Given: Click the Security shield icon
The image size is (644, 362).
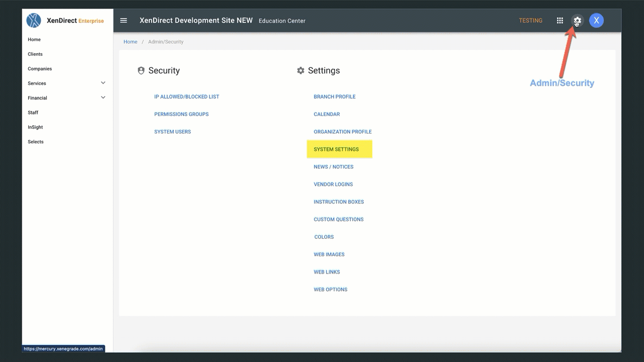Looking at the screenshot, I should click(x=141, y=71).
